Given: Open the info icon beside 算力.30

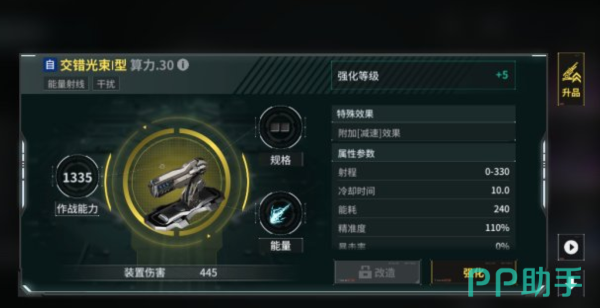Looking at the screenshot, I should click(x=183, y=65).
